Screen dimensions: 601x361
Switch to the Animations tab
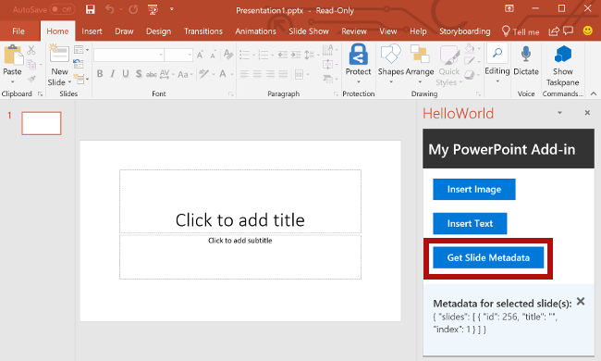point(255,31)
